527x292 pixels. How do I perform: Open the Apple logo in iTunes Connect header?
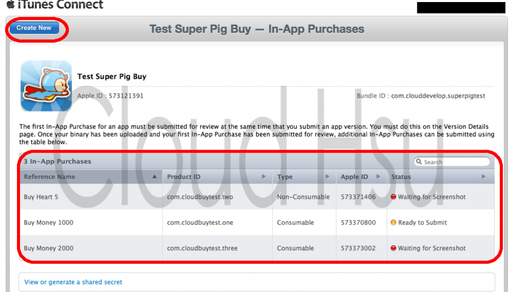11,4
